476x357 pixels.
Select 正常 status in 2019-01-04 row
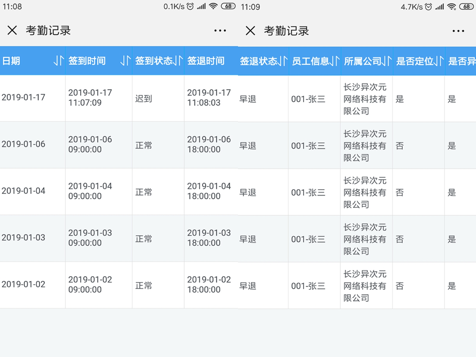coord(144,192)
